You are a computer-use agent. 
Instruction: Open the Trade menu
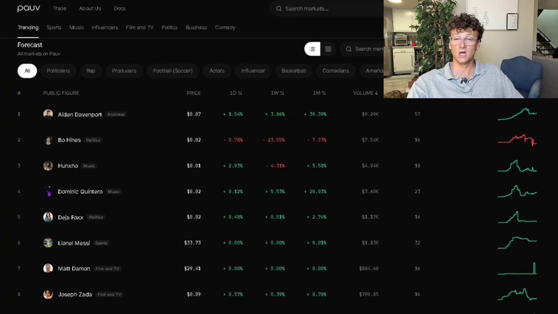tap(60, 8)
